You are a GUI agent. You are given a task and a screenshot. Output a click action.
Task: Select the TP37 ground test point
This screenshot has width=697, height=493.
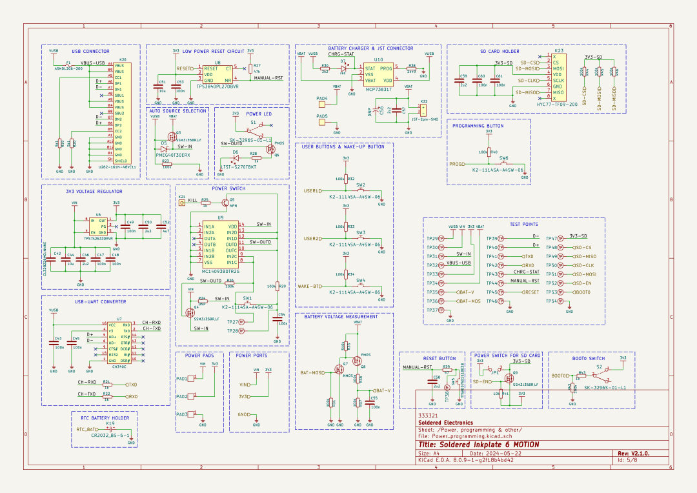pyautogui.click(x=441, y=310)
